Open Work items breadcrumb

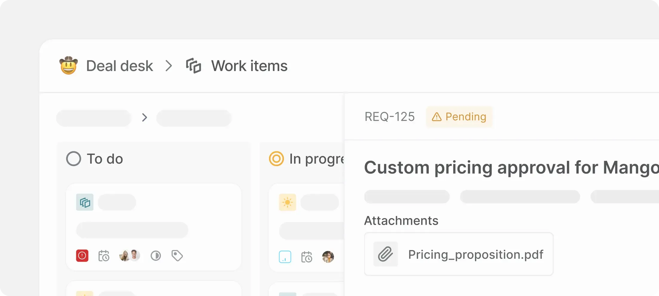(x=249, y=66)
